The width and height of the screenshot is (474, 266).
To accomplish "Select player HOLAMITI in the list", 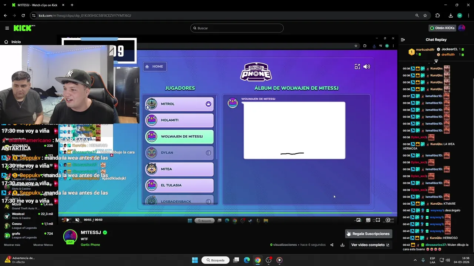I will [179, 120].
